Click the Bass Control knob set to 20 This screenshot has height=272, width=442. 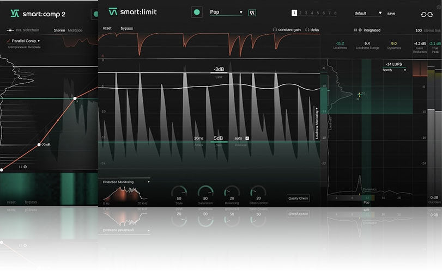(258, 193)
